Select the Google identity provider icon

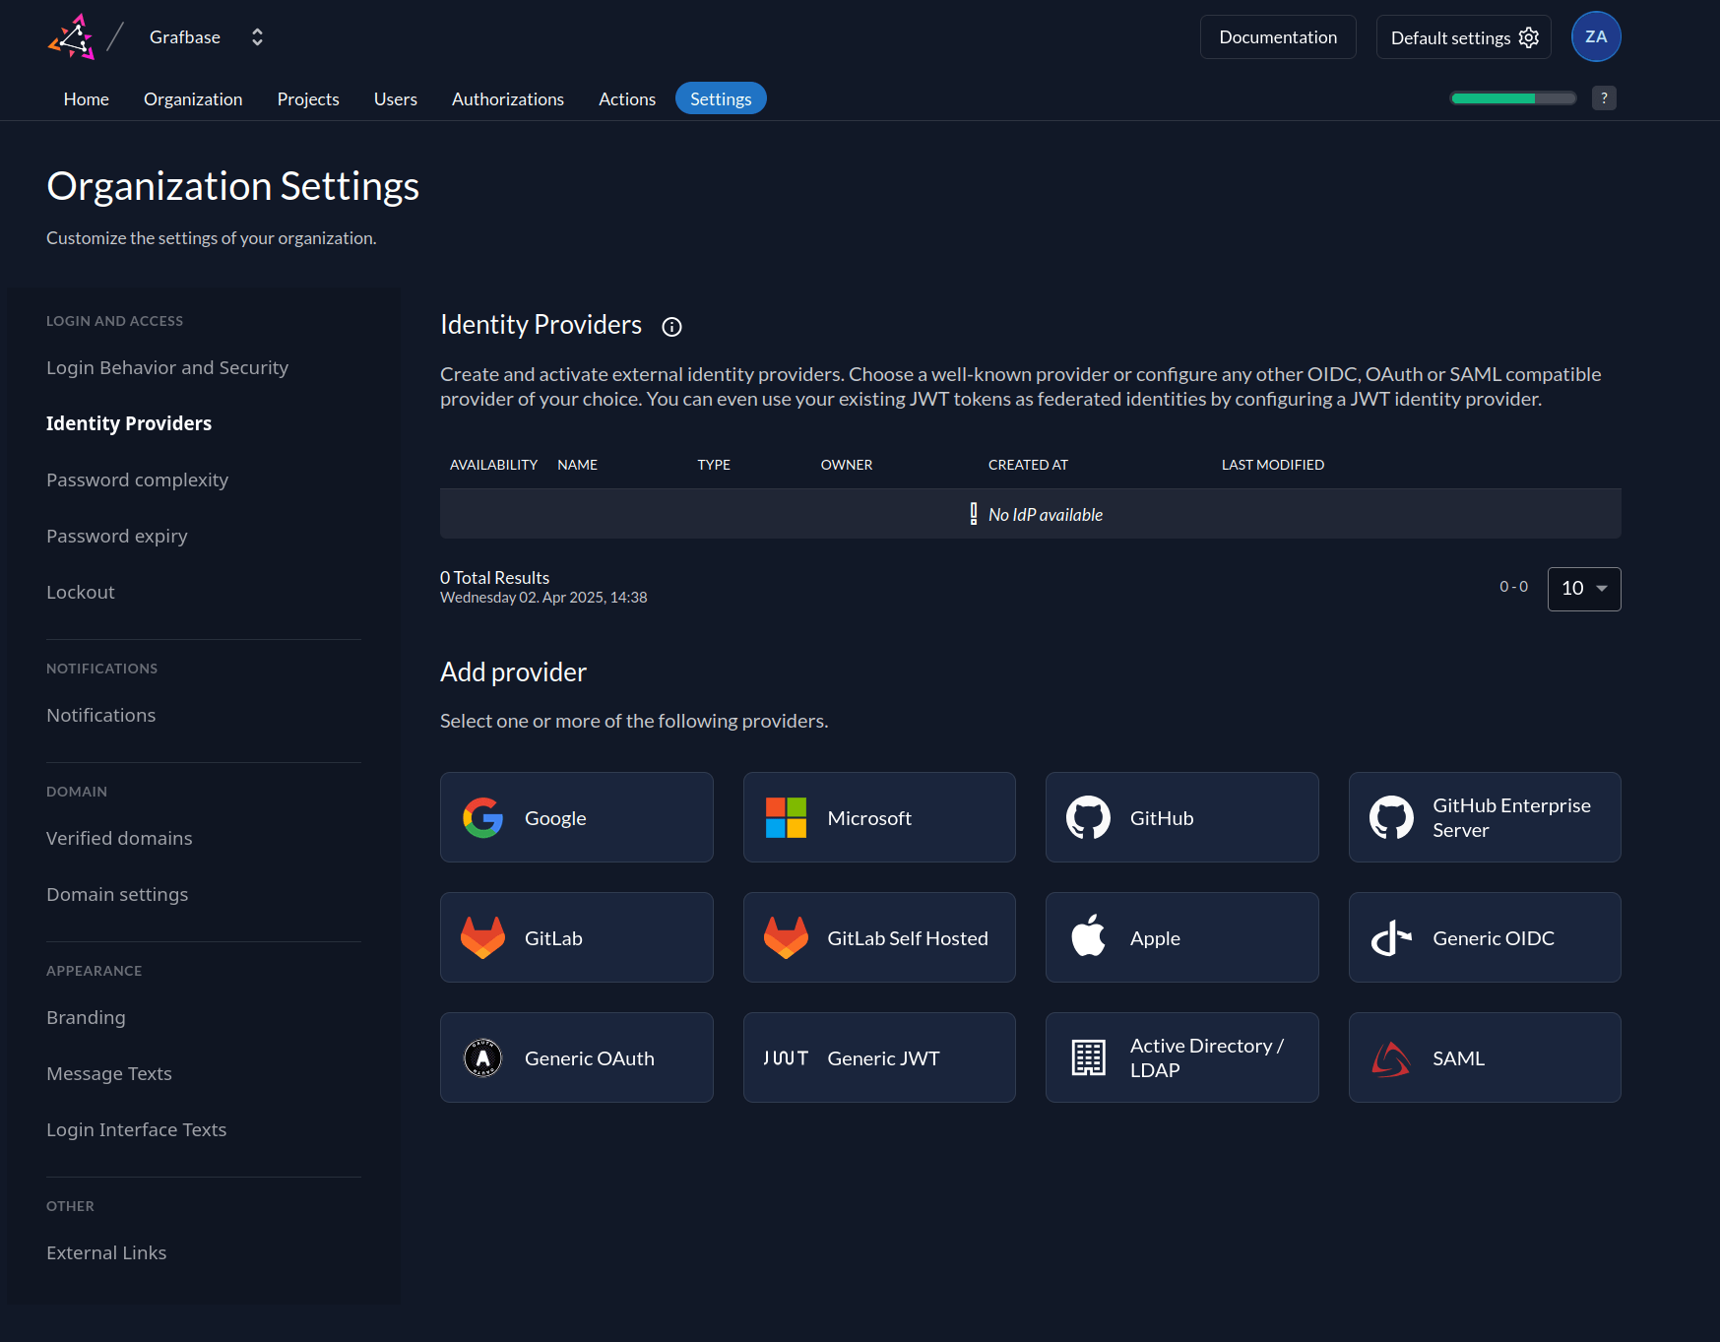coord(482,817)
